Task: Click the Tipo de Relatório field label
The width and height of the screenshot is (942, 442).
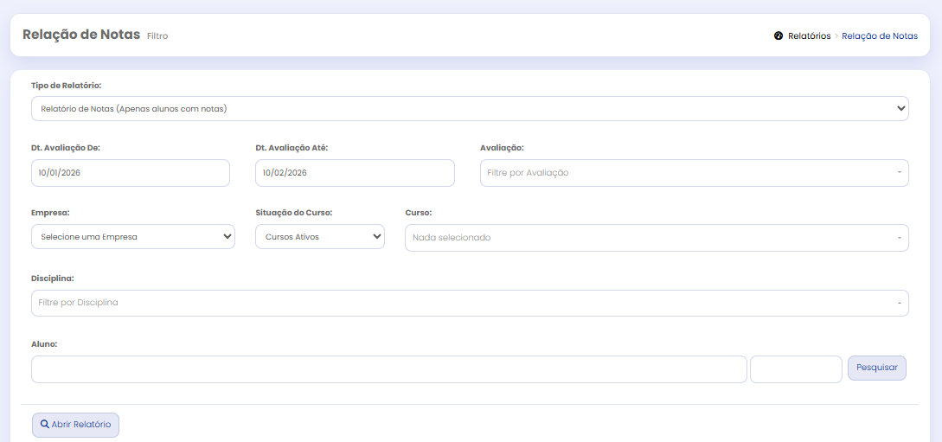Action: pyautogui.click(x=66, y=86)
